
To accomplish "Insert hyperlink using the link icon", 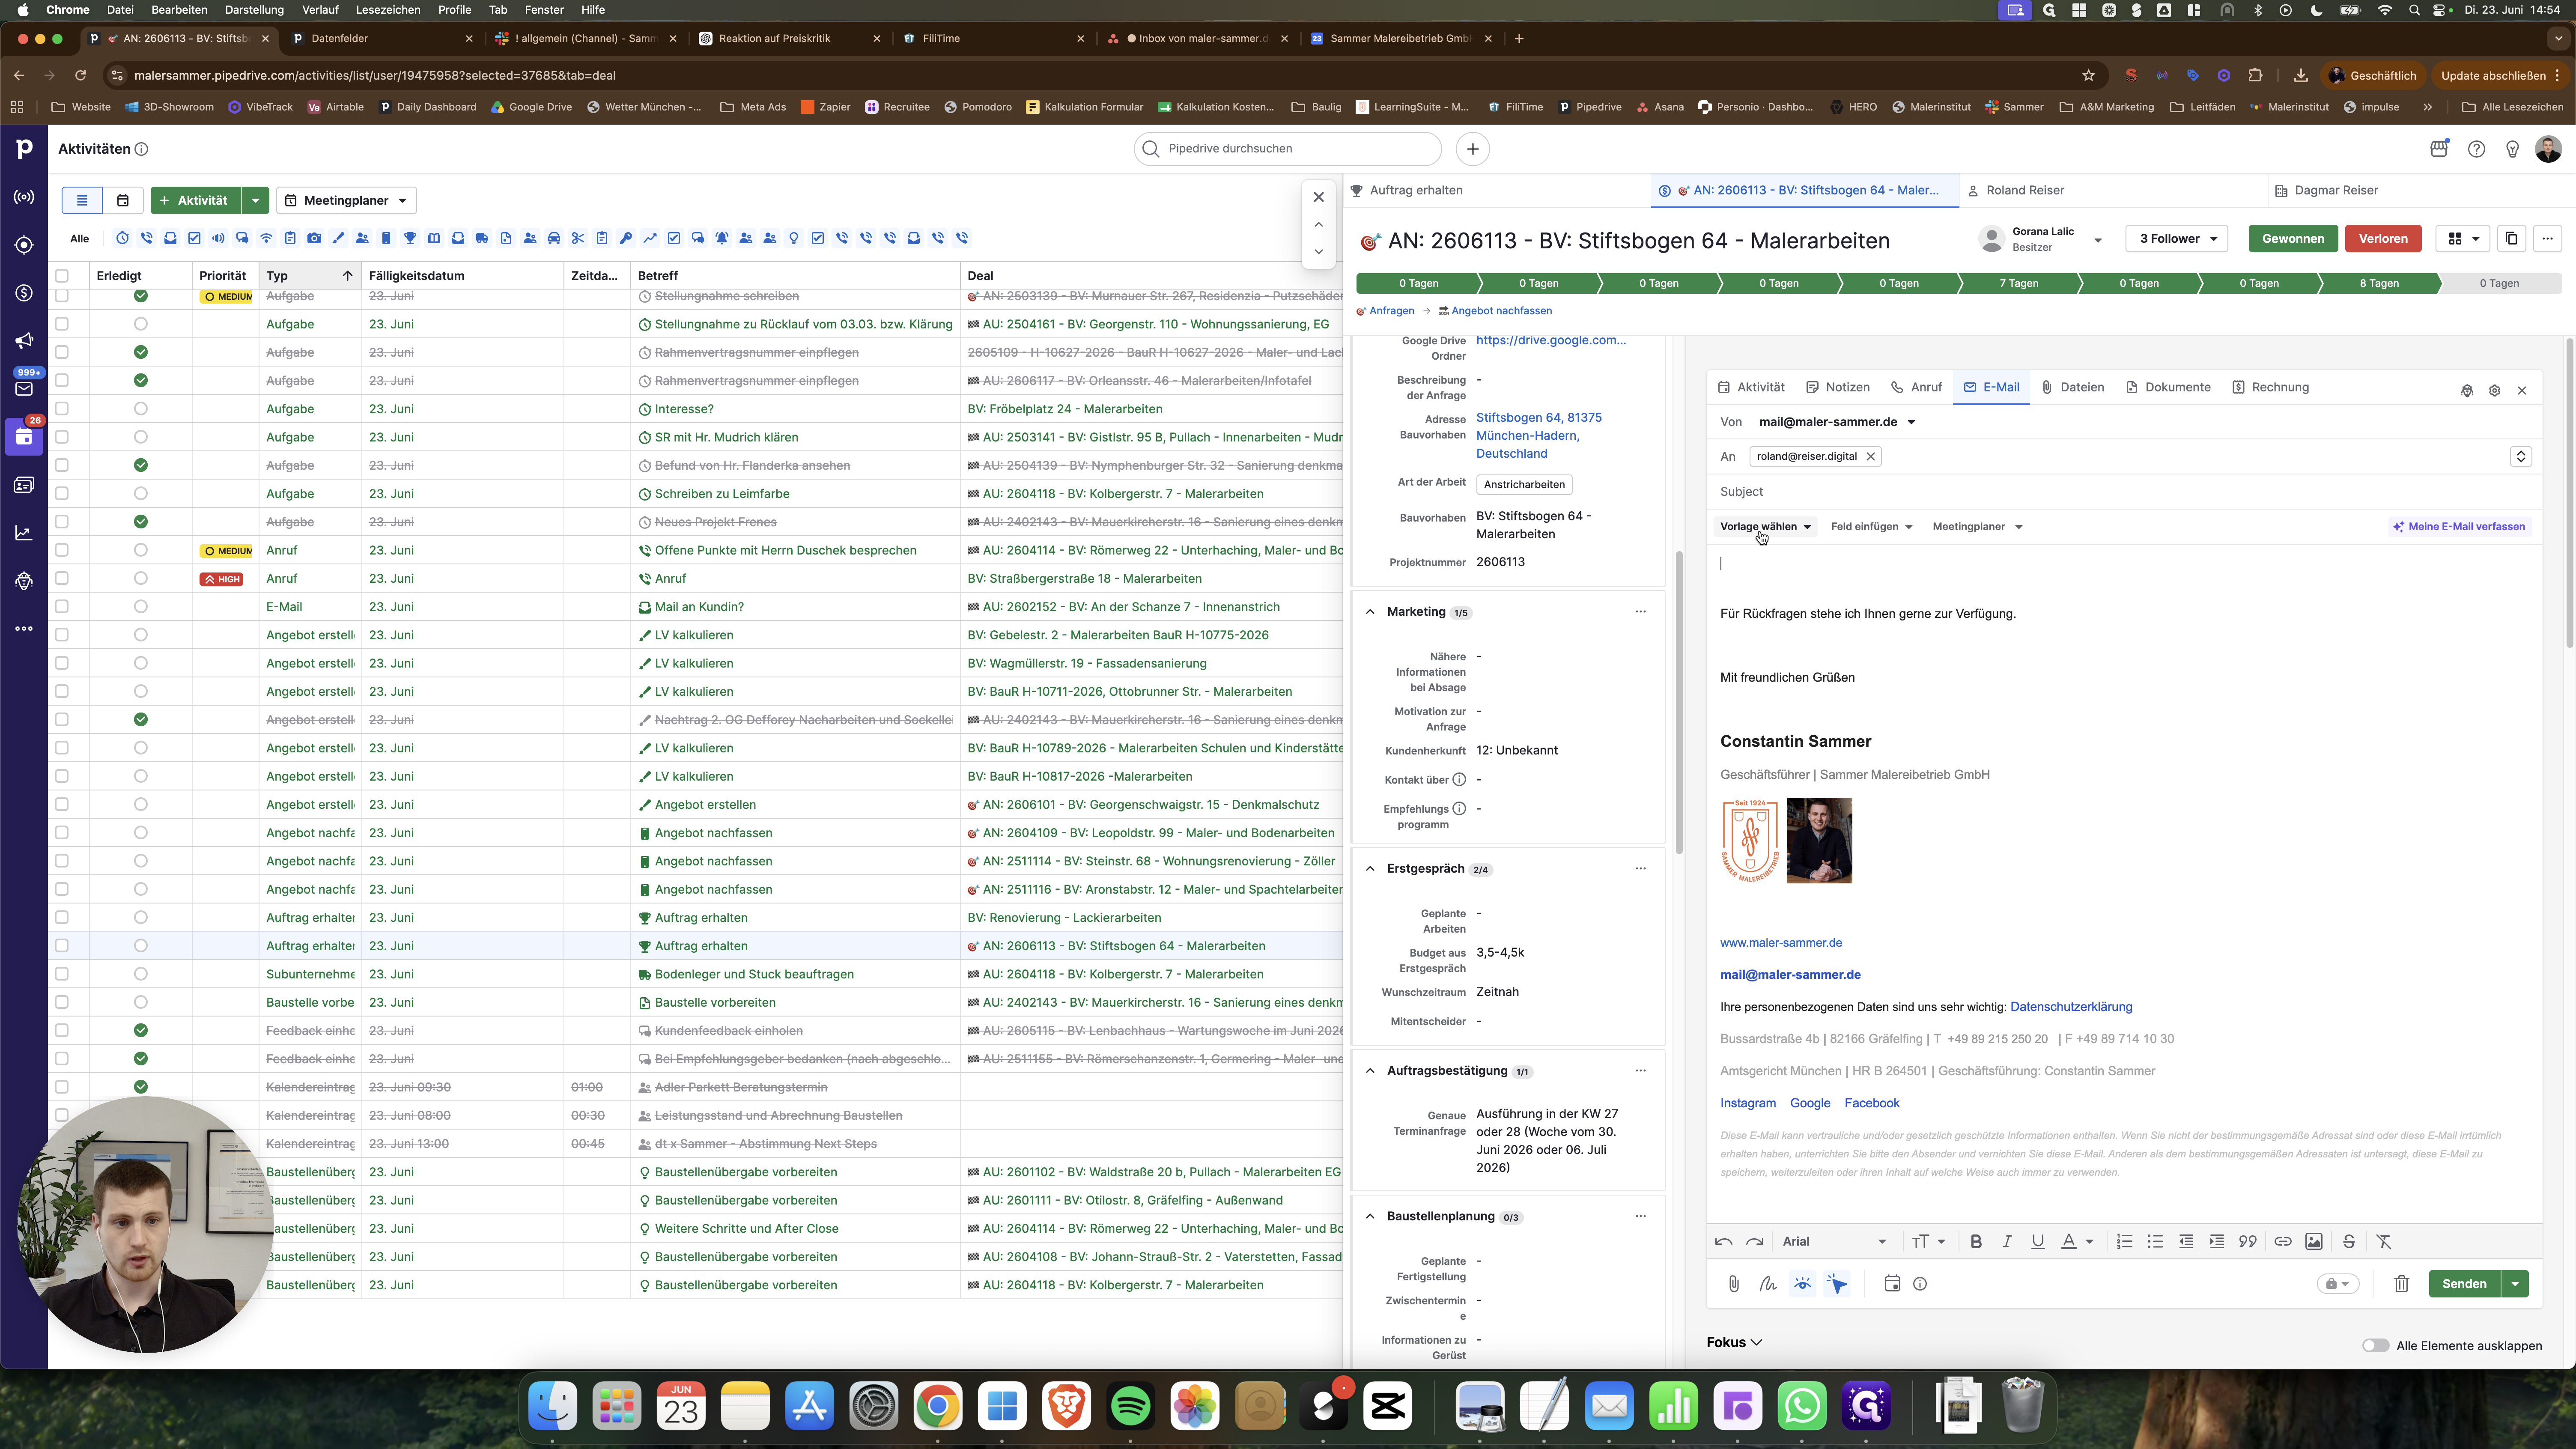I will point(2283,1242).
